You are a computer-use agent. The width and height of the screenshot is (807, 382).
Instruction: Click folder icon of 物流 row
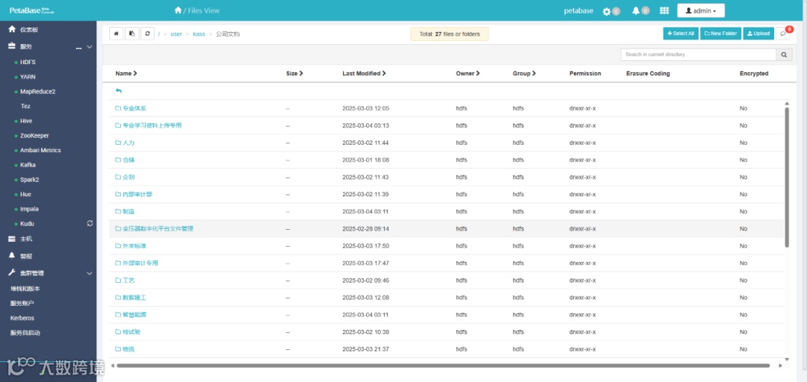(118, 349)
